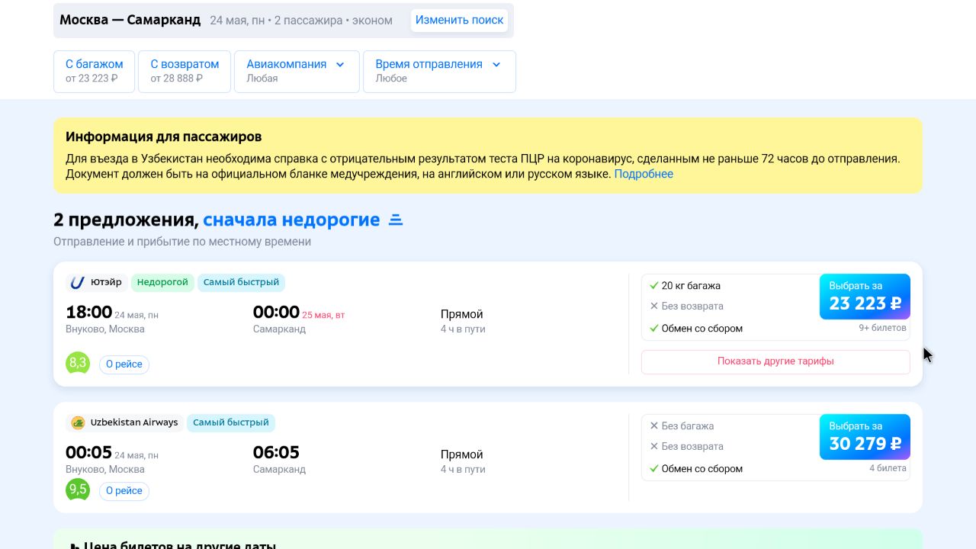Click the 'Недорогой' tag on Utair flight
The width and height of the screenshot is (976, 549).
click(x=162, y=283)
